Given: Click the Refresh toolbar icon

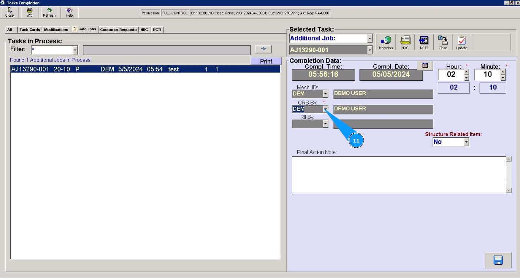Looking at the screenshot, I should click(x=49, y=12).
